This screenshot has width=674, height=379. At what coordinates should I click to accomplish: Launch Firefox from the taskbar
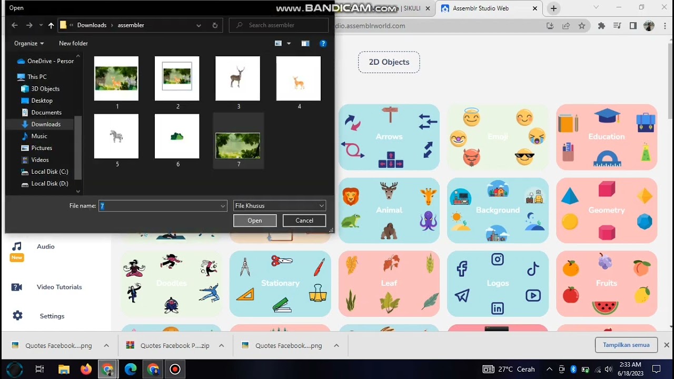[x=86, y=369]
